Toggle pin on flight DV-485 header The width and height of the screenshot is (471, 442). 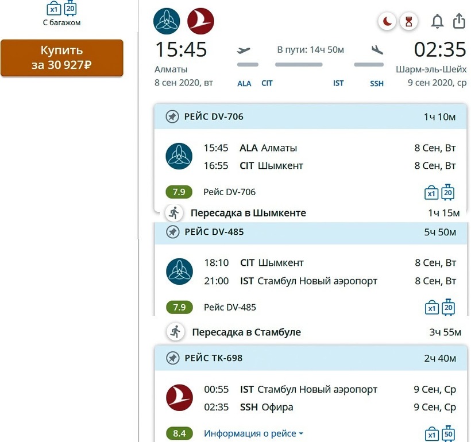tap(172, 232)
